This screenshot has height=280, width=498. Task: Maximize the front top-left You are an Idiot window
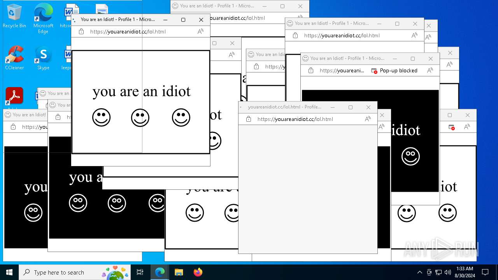coord(183,20)
